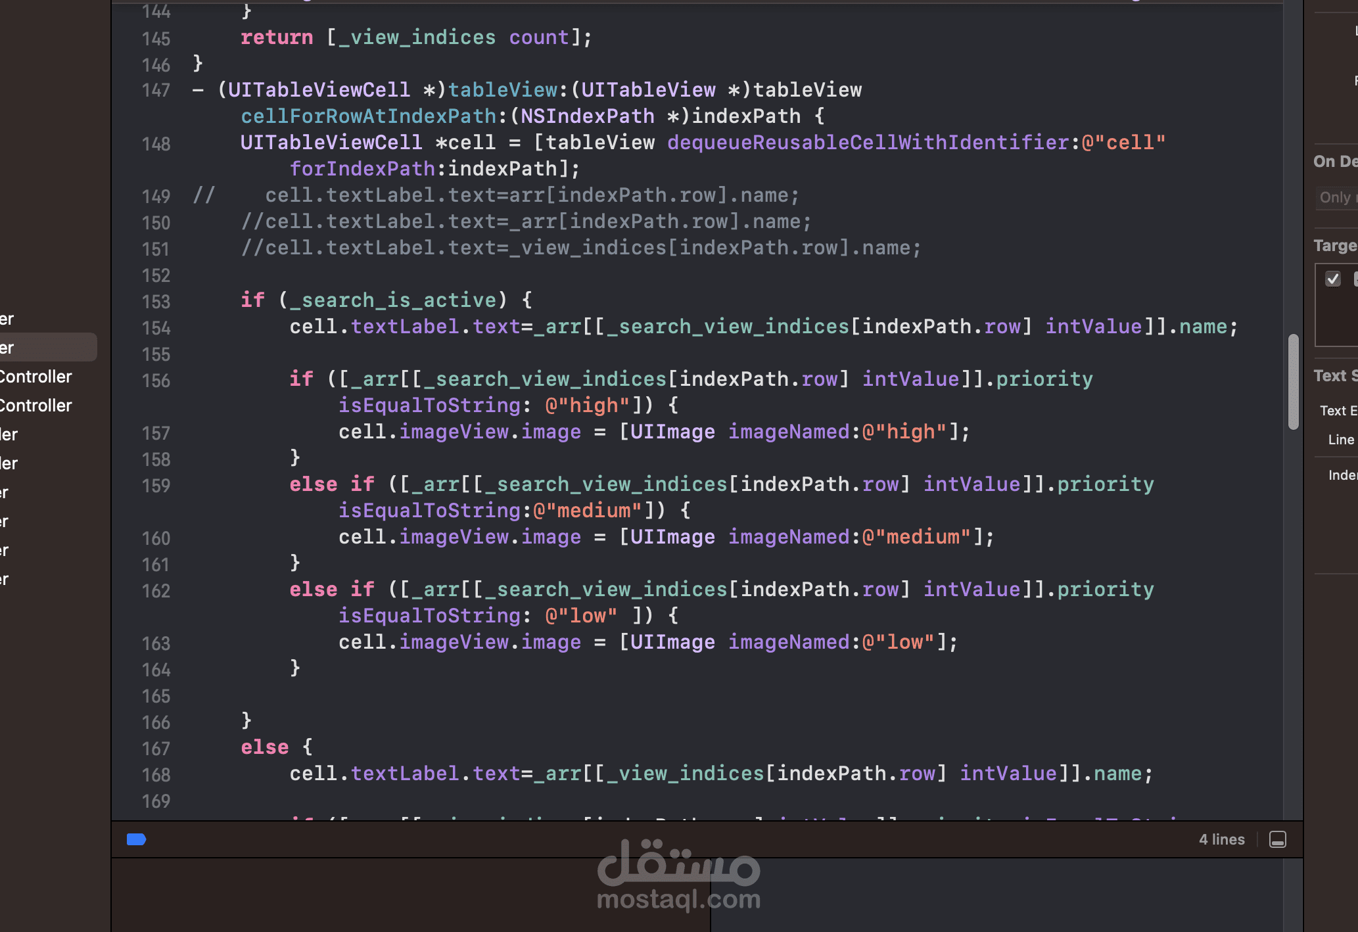Click the gutter next to line 148 to add breakpoint
The image size is (1358, 932).
156,143
